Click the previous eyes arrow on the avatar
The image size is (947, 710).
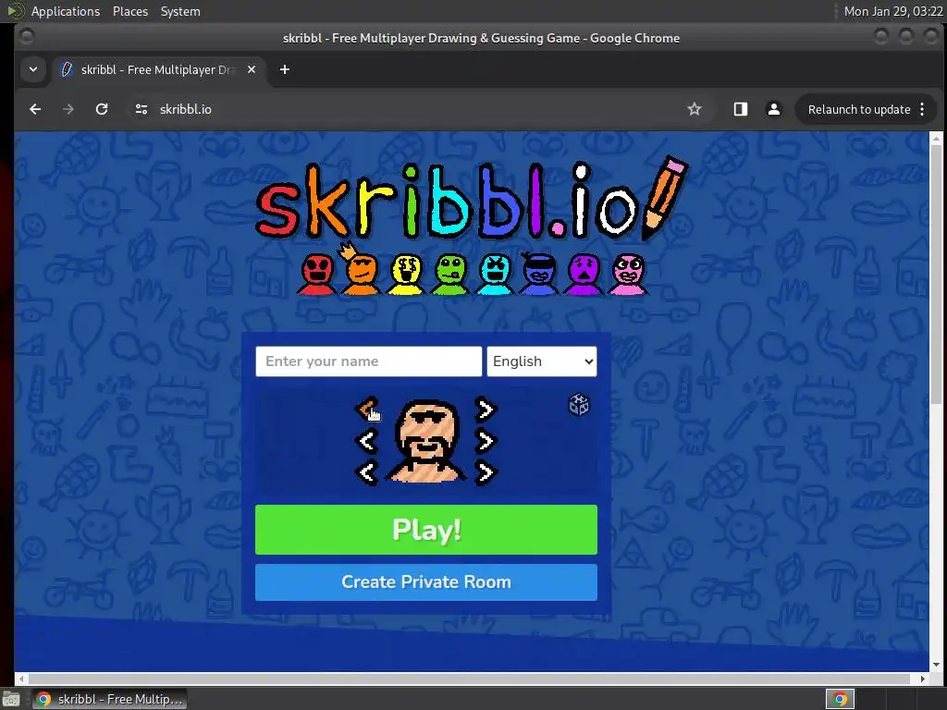pyautogui.click(x=367, y=410)
